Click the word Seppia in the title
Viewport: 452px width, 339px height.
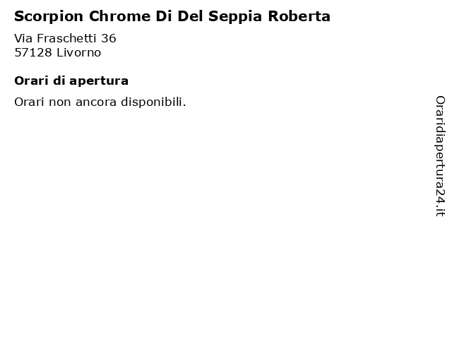pyautogui.click(x=235, y=17)
